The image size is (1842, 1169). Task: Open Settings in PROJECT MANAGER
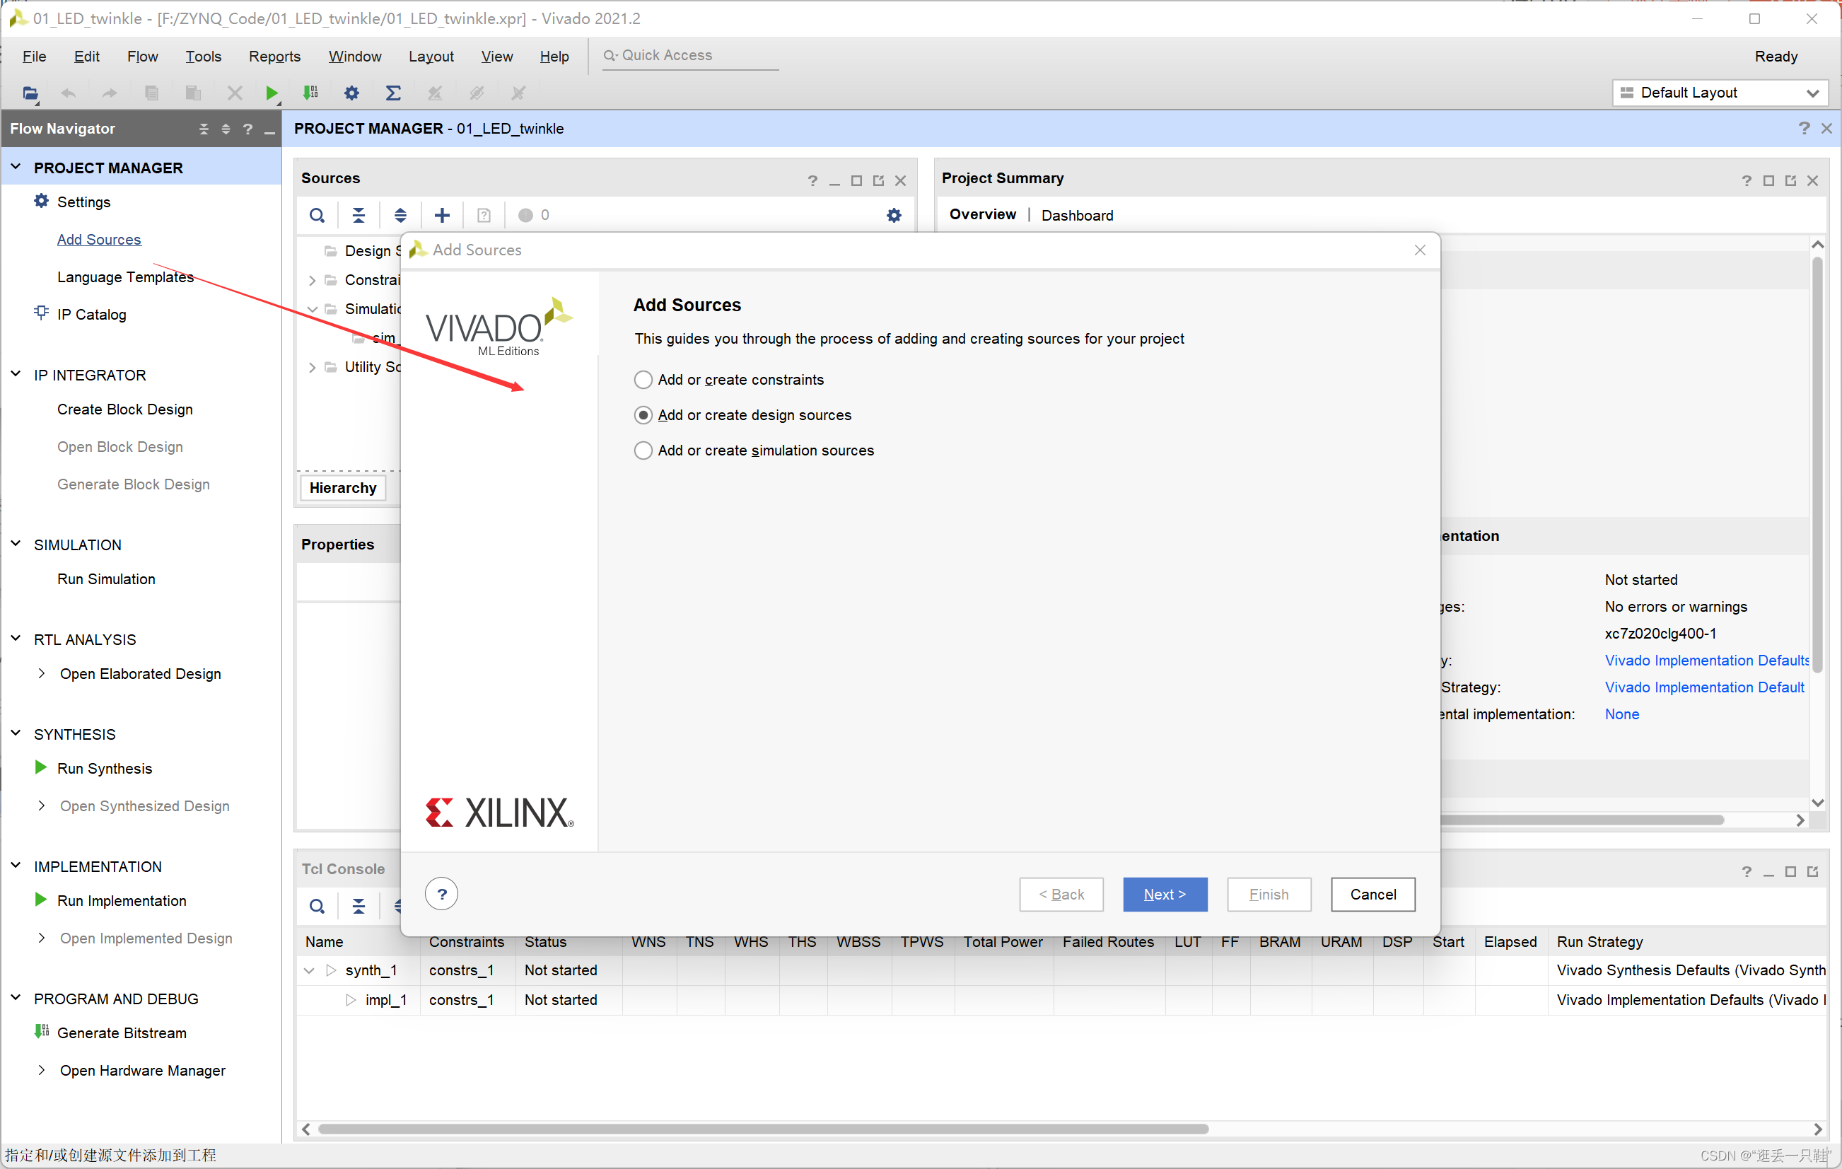tap(83, 202)
